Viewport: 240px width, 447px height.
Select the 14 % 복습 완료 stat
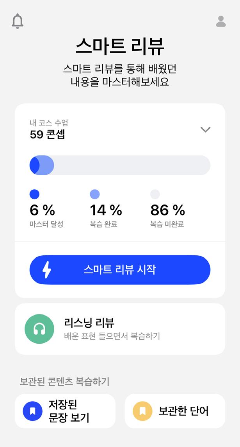tap(106, 210)
